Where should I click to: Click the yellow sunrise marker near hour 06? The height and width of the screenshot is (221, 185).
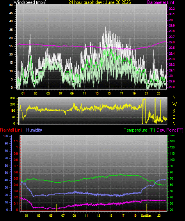tap(57, 207)
